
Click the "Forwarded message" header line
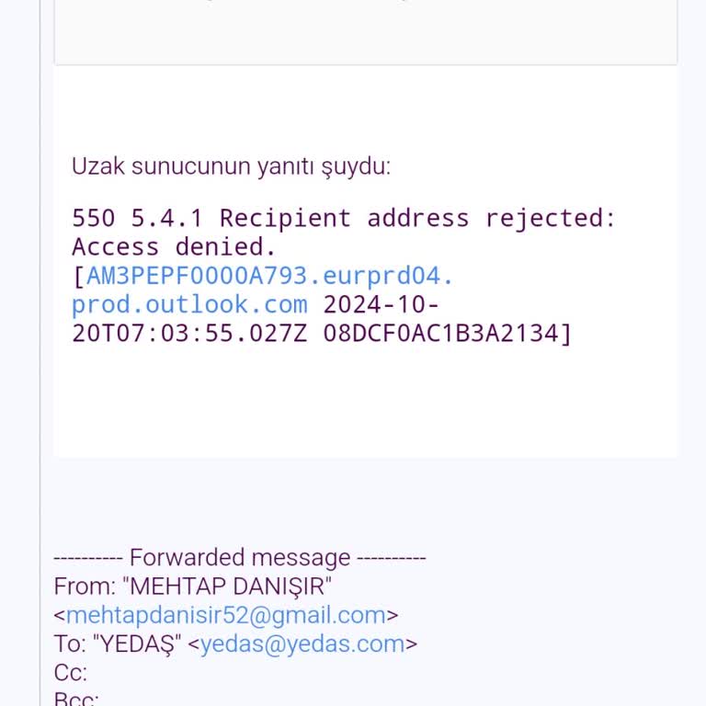coord(240,557)
